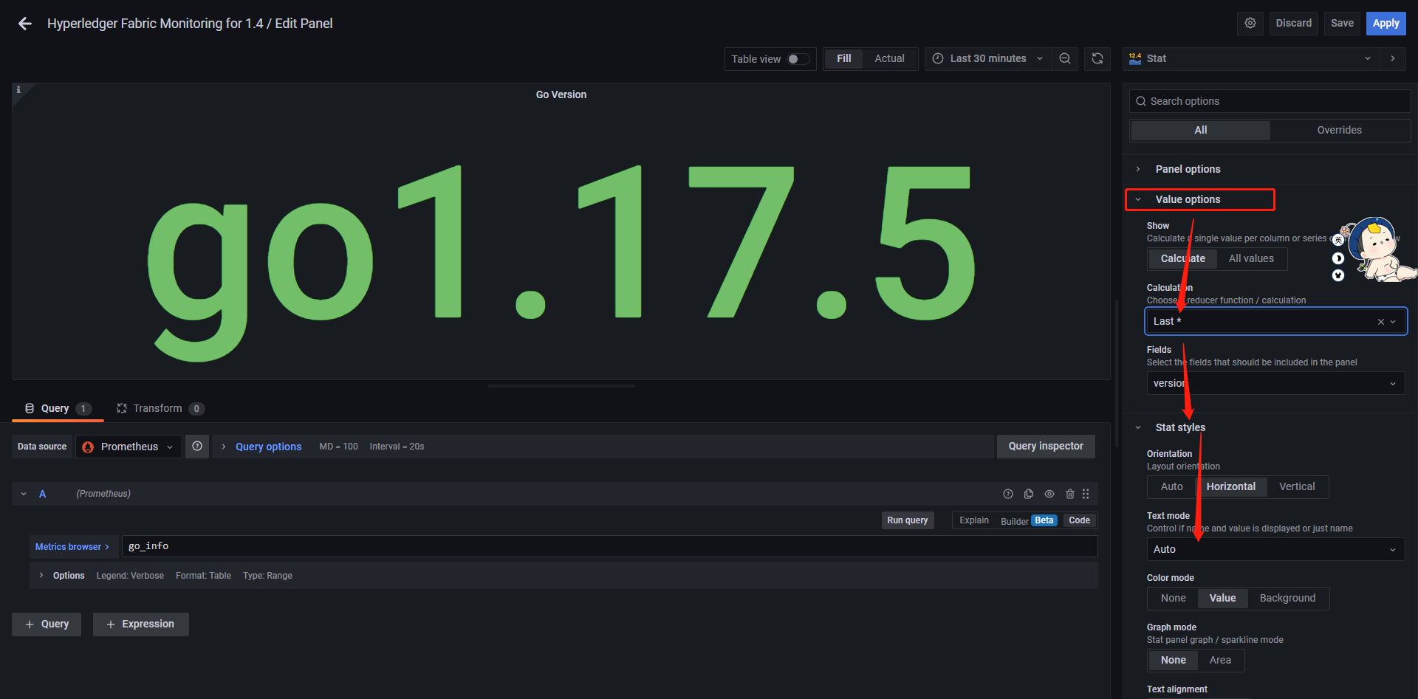Select the Overrides tab
The width and height of the screenshot is (1418, 699).
click(x=1339, y=131)
